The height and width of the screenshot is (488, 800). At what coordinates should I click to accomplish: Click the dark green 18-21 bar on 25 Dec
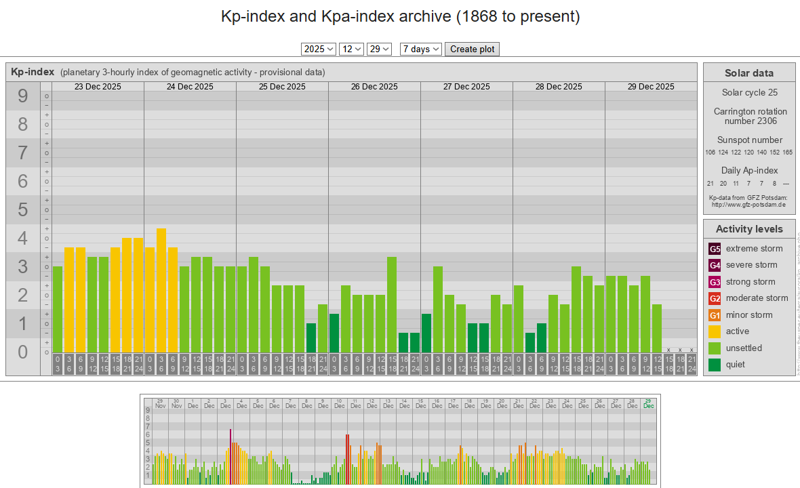coord(311,338)
